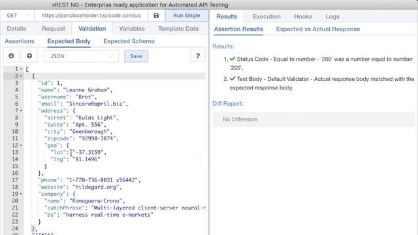Collapse the geo block at line 12
The image size is (418, 235).
21,146
